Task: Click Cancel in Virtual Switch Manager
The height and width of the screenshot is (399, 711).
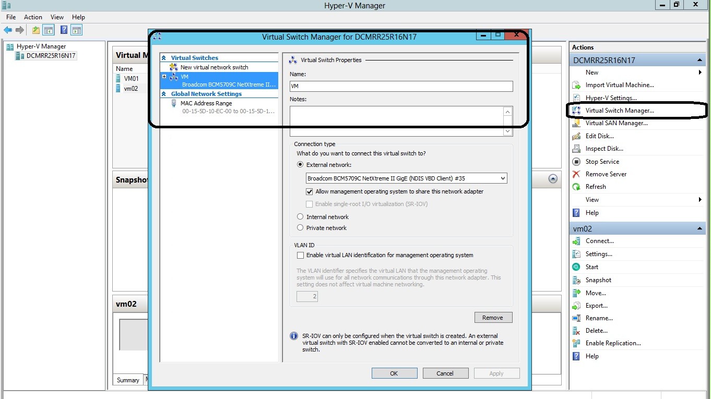Action: click(x=445, y=373)
